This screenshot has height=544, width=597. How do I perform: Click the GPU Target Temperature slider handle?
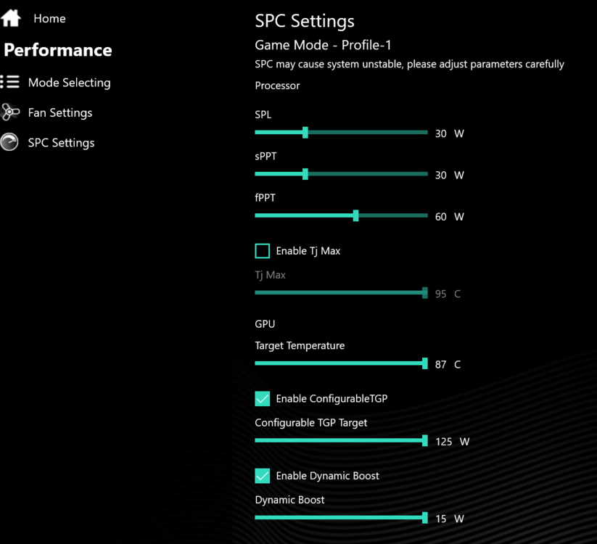(x=425, y=363)
